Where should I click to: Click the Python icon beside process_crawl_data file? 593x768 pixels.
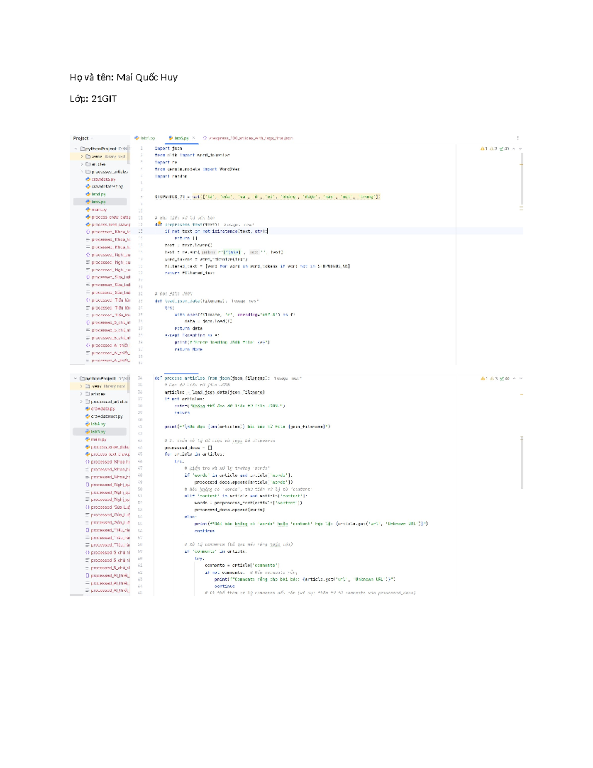88,216
